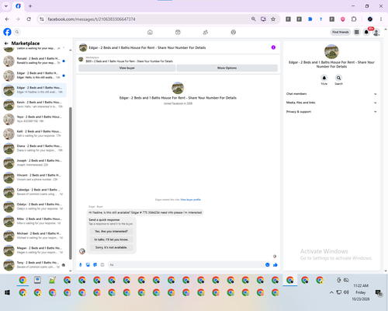This screenshot has width=388, height=311.
Task: Open Mike's conversation
Action: point(34,221)
